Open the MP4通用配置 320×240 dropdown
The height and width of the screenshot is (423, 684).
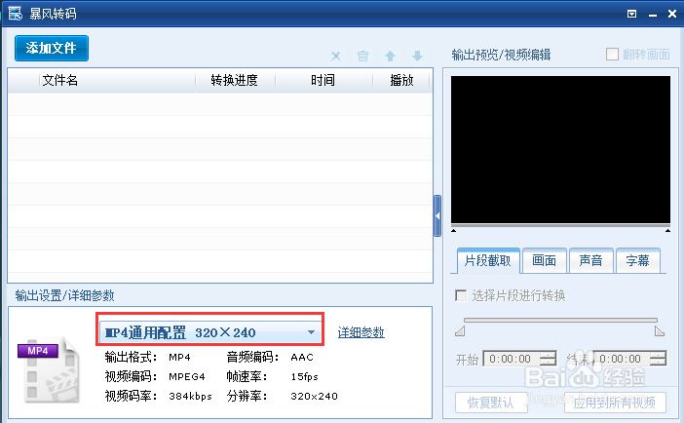point(210,332)
